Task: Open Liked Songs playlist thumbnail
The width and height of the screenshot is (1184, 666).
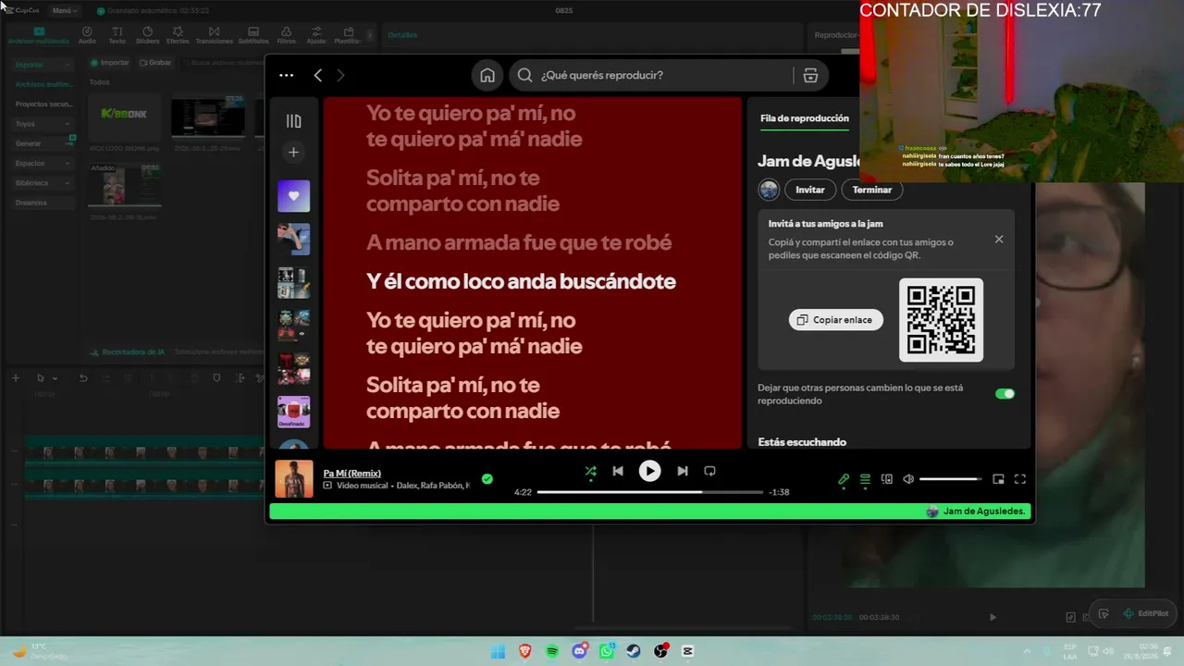Action: pyautogui.click(x=293, y=196)
